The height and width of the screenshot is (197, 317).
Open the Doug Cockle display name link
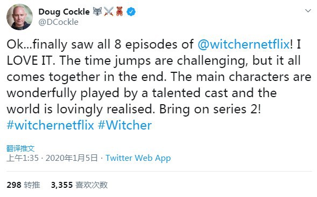(x=64, y=12)
